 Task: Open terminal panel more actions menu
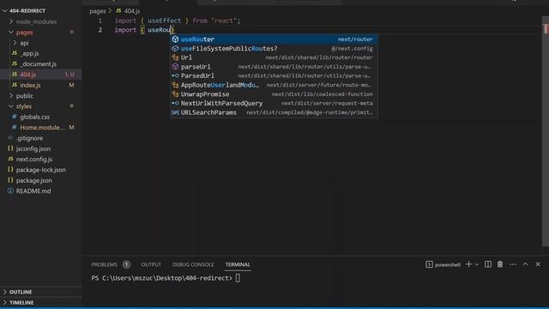point(513,264)
